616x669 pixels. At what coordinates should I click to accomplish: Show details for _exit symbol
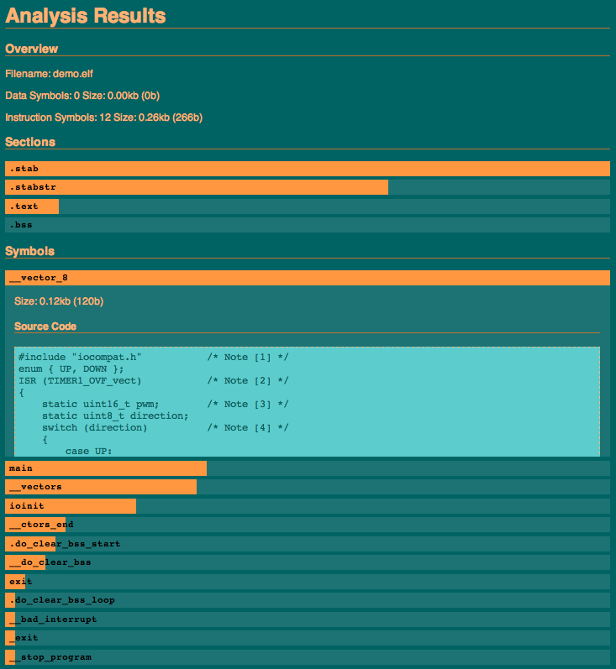pyautogui.click(x=308, y=638)
